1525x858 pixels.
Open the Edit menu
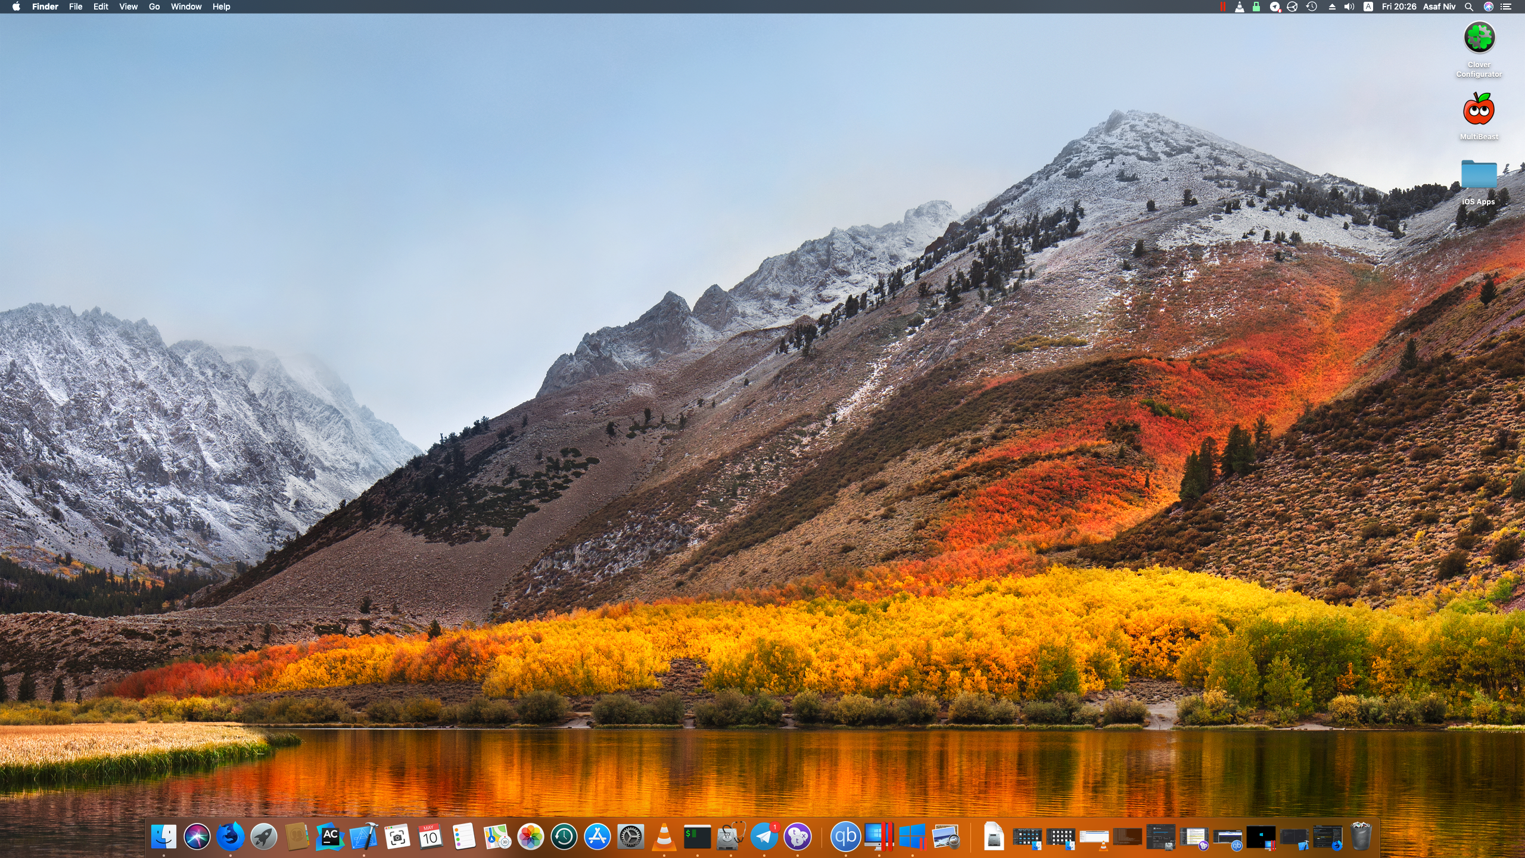(x=101, y=7)
